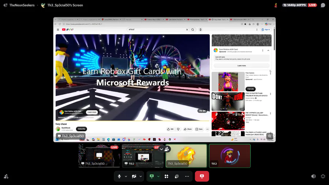Open YouTube settings three-dot menu
329x185 pixels.
(x=257, y=30)
